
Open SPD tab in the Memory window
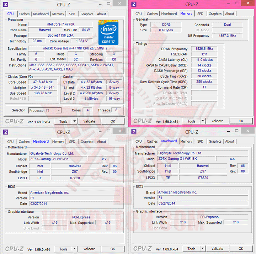pos(200,14)
